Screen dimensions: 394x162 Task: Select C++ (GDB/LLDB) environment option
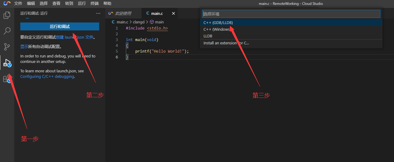218,23
